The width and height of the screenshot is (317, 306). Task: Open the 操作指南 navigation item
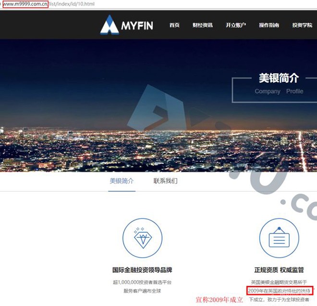click(269, 25)
